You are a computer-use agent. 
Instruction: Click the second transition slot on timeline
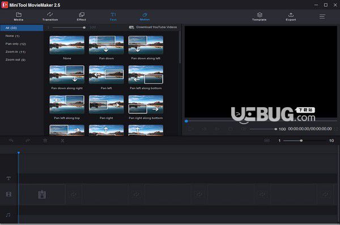(x=137, y=194)
